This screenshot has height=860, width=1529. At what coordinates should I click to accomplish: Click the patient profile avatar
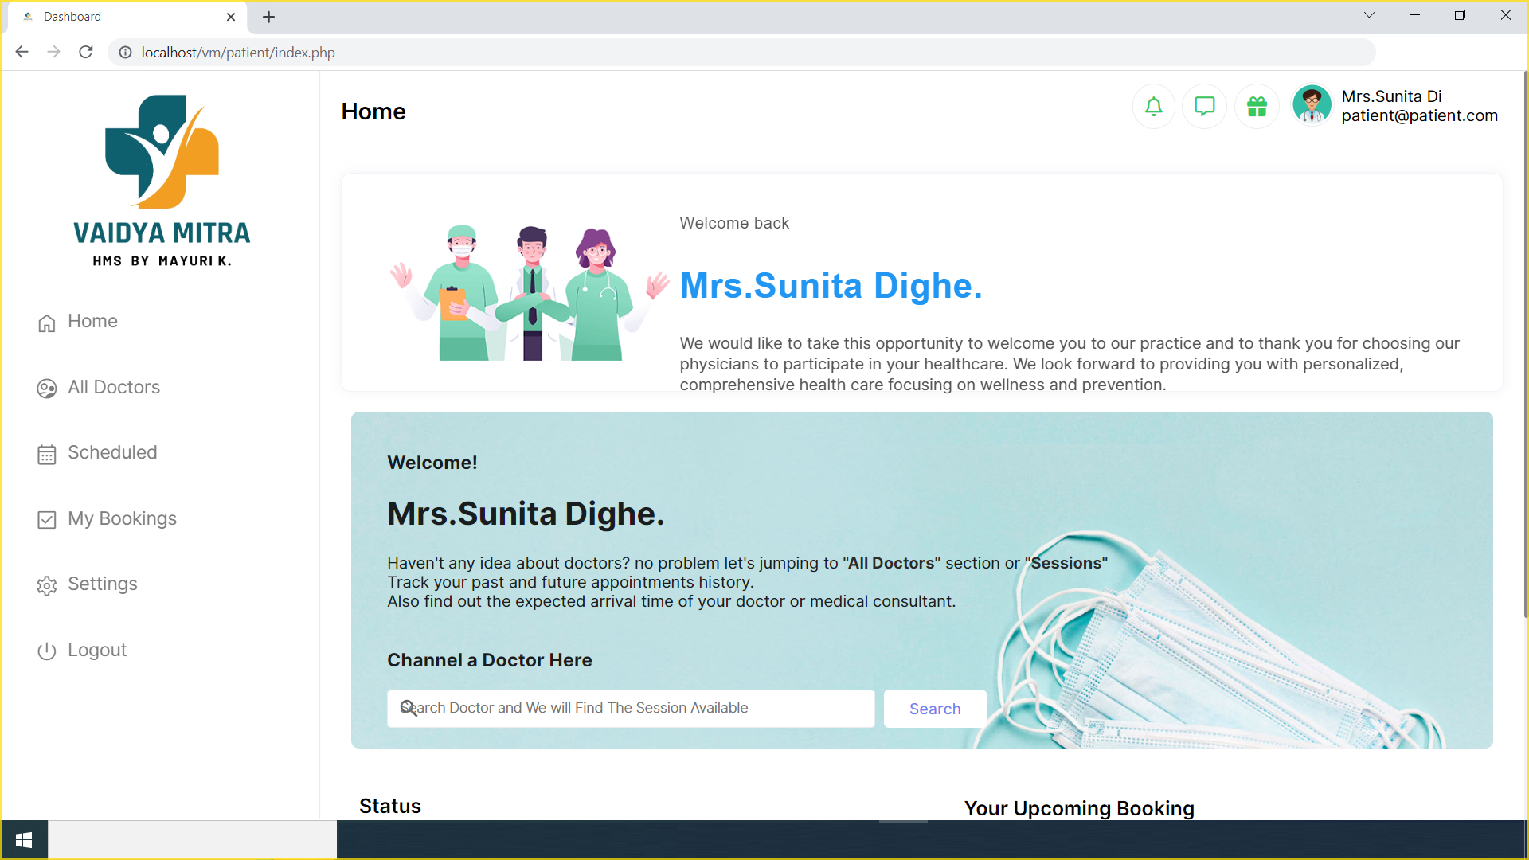coord(1311,104)
